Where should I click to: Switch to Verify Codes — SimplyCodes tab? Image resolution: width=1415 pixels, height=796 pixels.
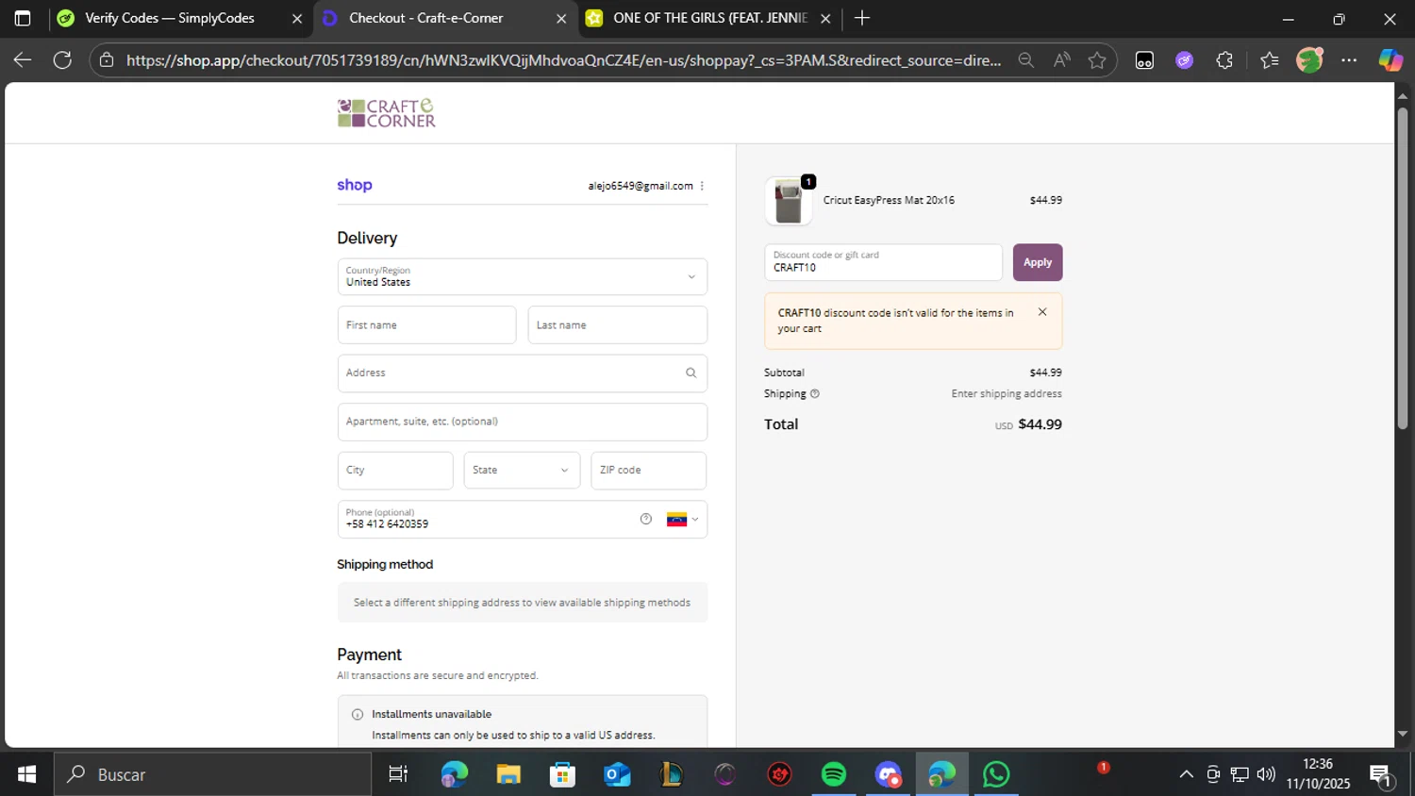[170, 18]
